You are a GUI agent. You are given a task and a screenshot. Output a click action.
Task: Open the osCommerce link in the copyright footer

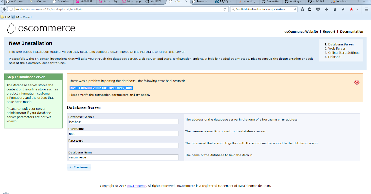point(137,186)
